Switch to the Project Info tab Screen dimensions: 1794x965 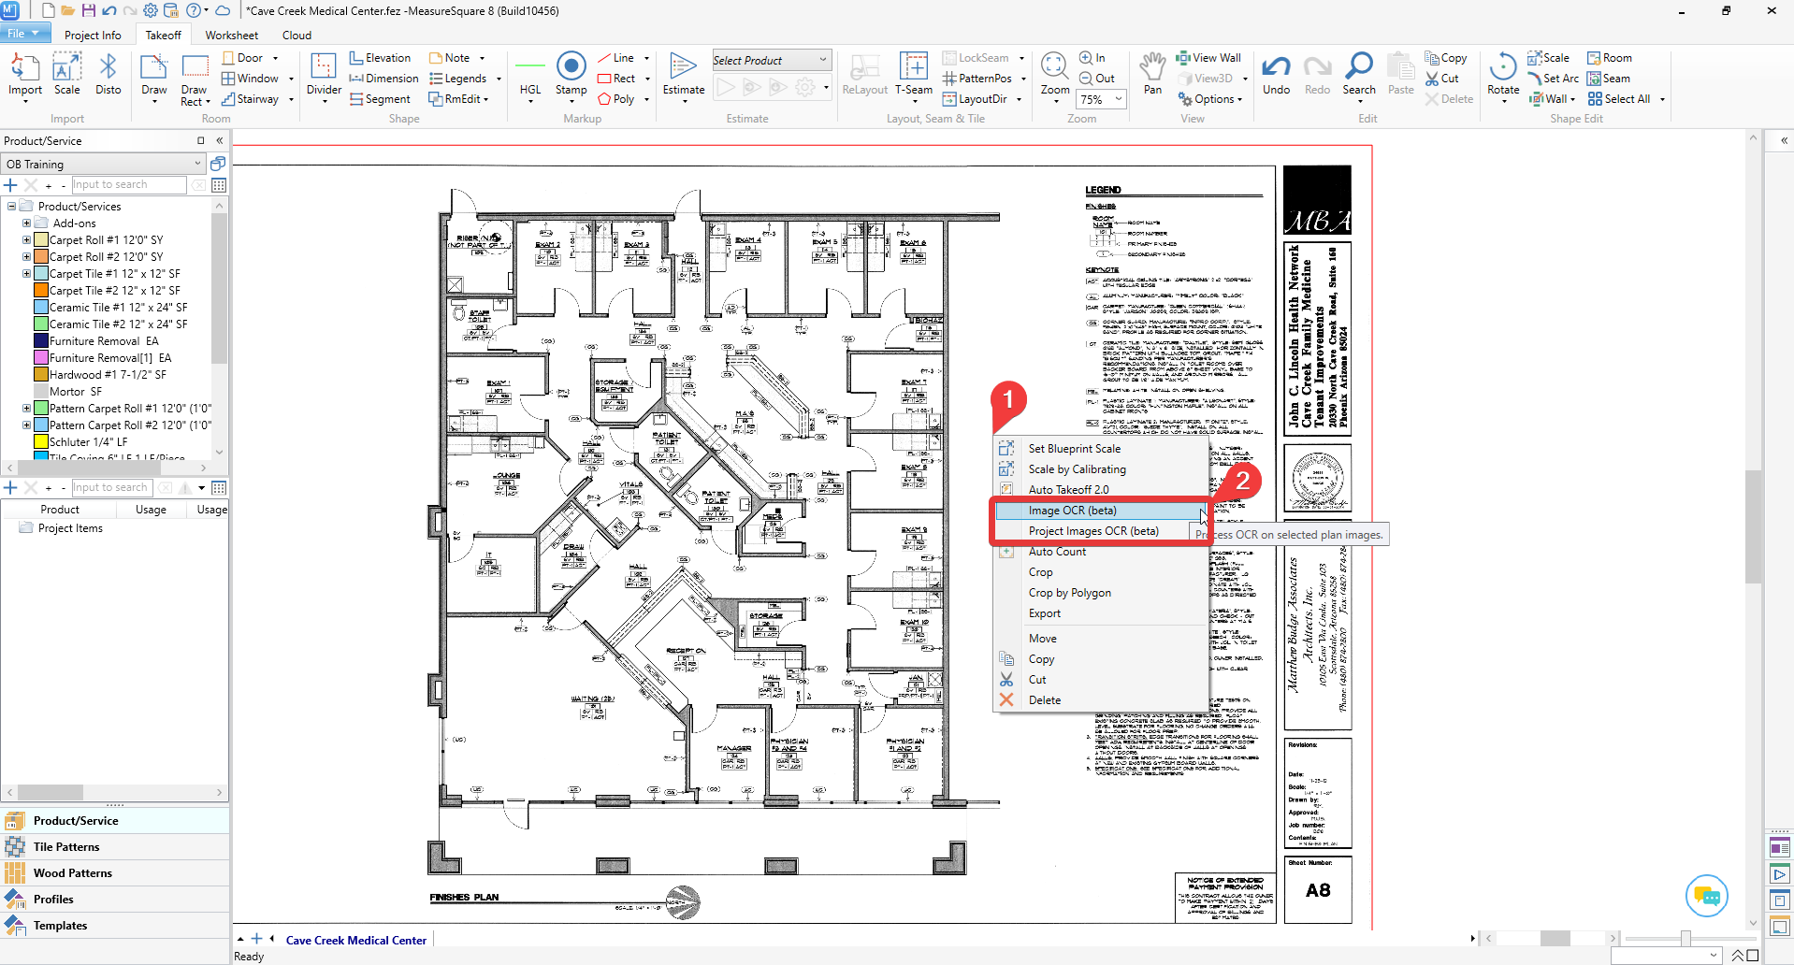pos(93,36)
